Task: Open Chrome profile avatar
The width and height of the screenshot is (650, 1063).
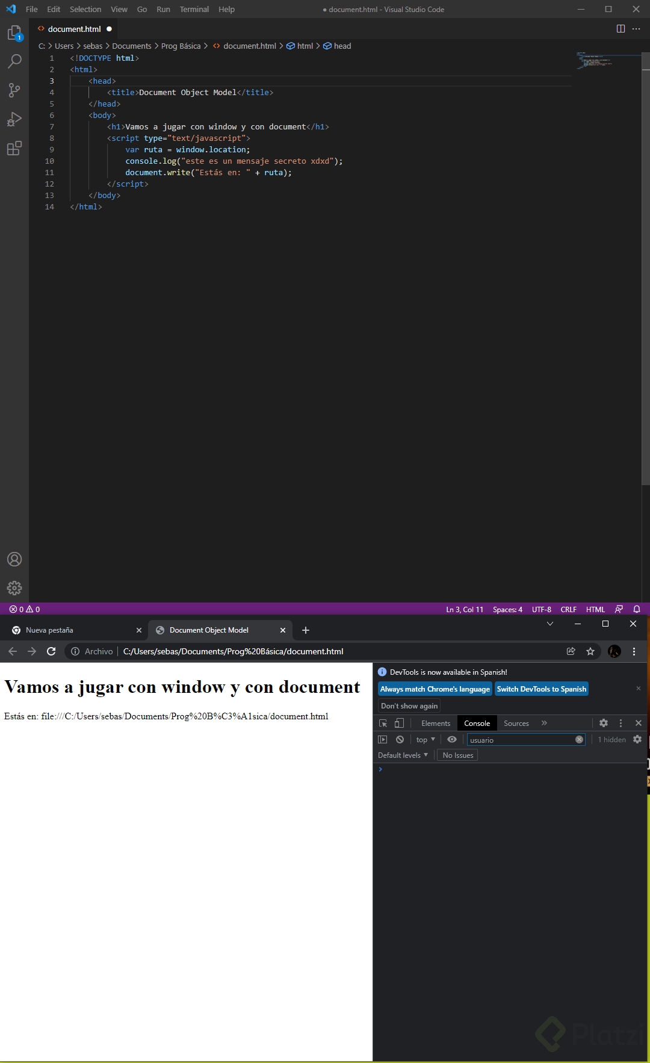Action: pyautogui.click(x=614, y=651)
